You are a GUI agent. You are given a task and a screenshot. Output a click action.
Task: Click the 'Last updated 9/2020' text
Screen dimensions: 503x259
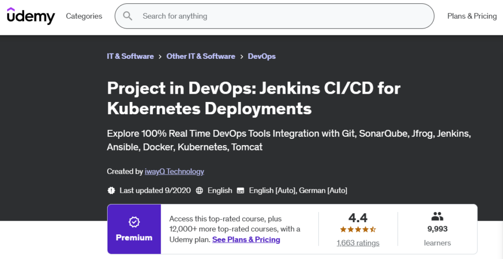click(x=155, y=190)
